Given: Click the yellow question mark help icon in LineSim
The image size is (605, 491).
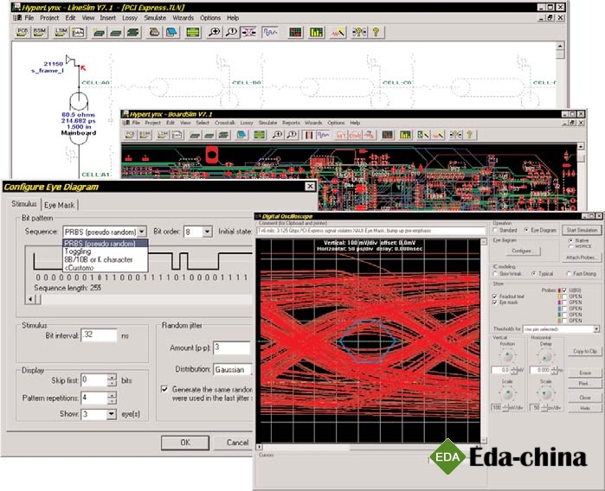Looking at the screenshot, I should tap(377, 32).
